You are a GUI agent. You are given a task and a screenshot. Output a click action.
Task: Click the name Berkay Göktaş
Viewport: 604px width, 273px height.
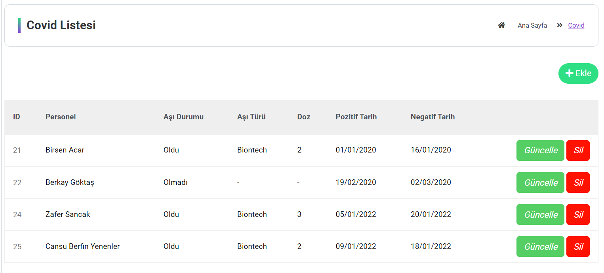(x=69, y=182)
